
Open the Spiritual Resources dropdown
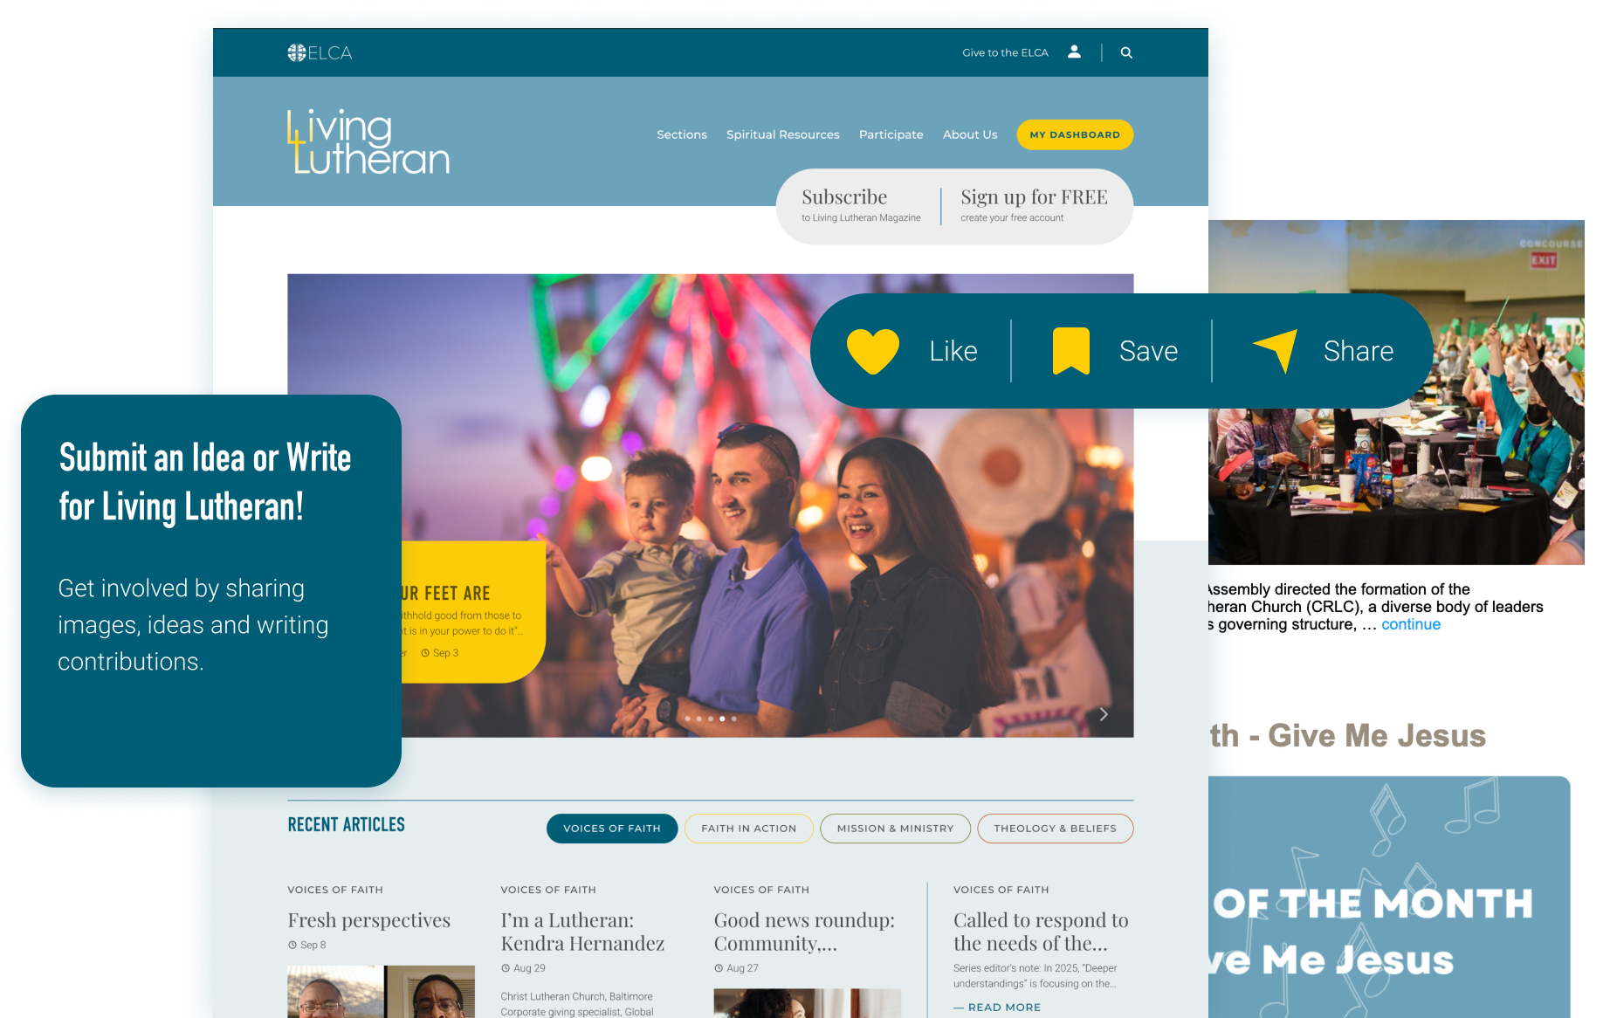[x=782, y=134]
